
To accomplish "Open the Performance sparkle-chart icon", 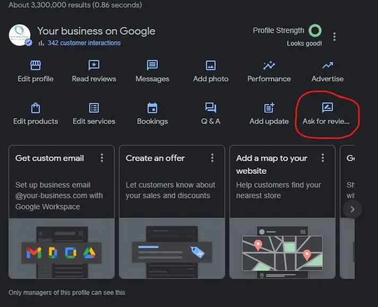I will coord(269,65).
